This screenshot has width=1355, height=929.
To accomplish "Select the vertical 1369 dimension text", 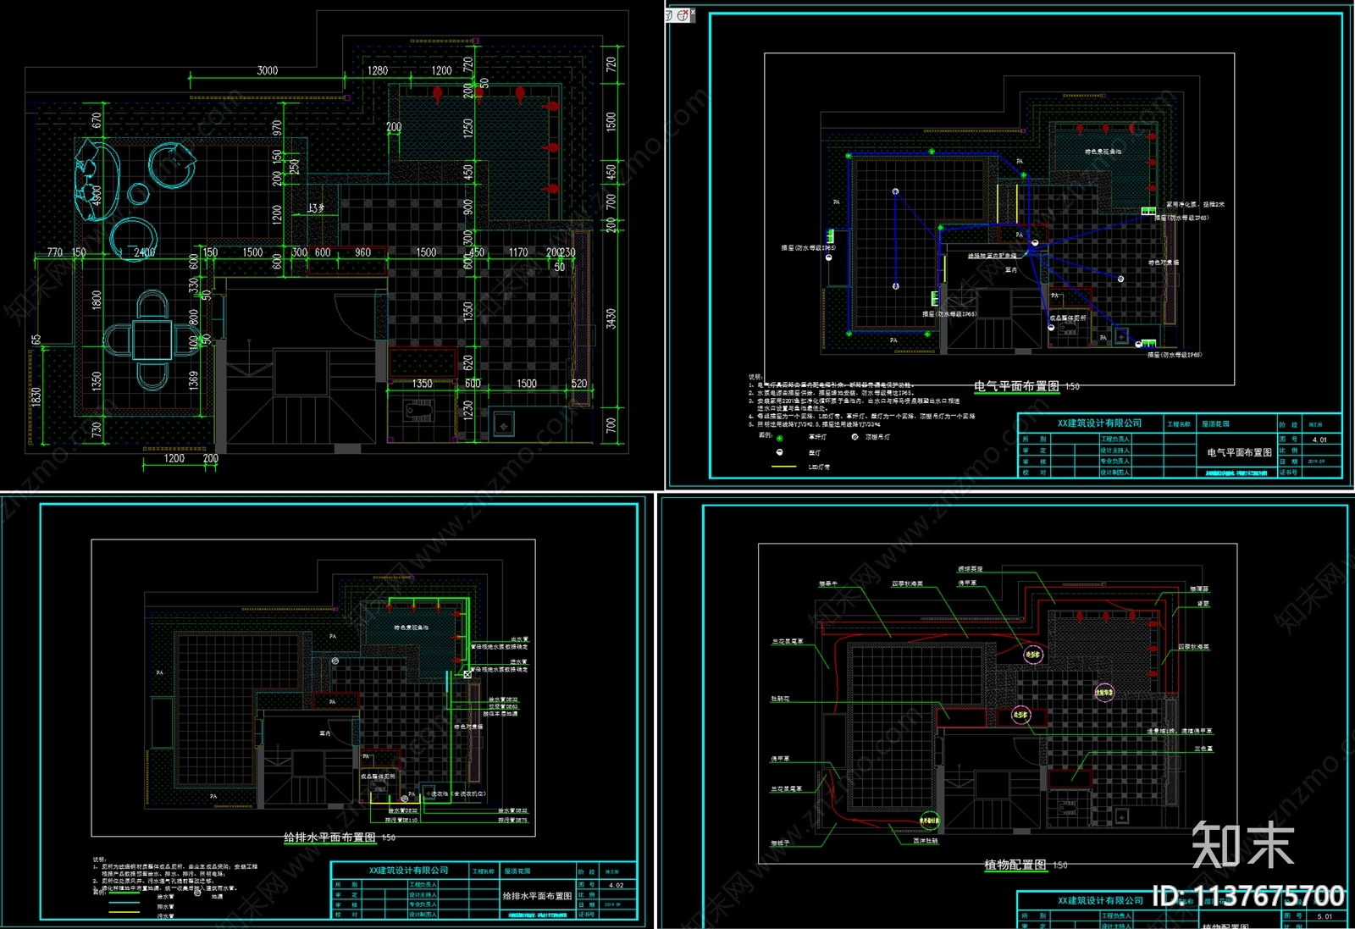I will pos(193,380).
